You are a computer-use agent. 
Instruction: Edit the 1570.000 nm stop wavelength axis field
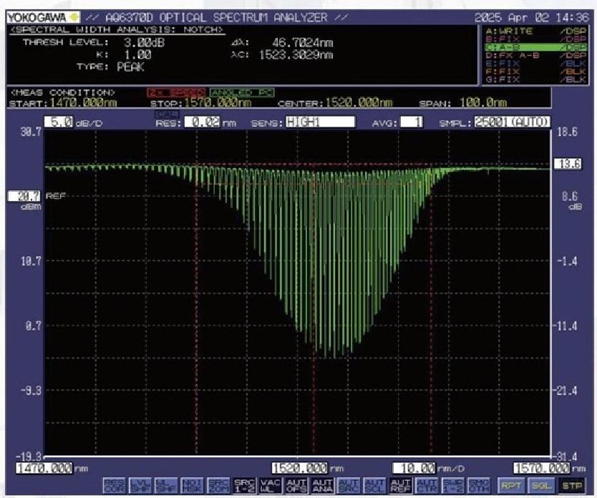541,468
